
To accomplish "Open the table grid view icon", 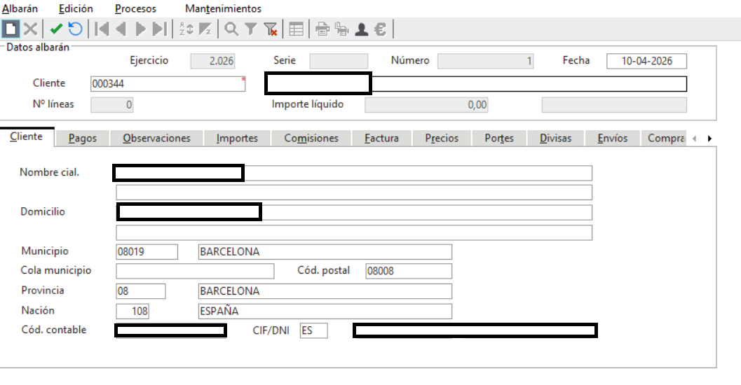I will 297,29.
